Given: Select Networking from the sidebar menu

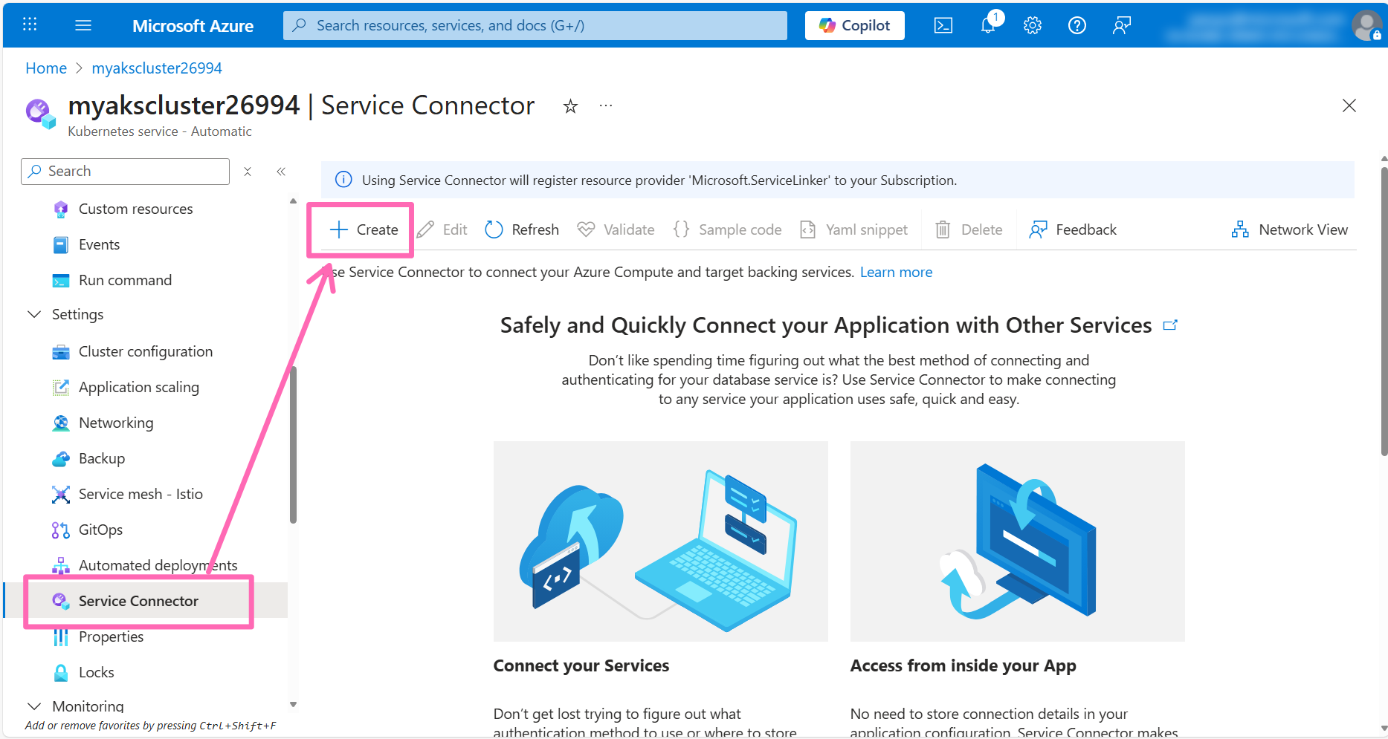Looking at the screenshot, I should (116, 423).
